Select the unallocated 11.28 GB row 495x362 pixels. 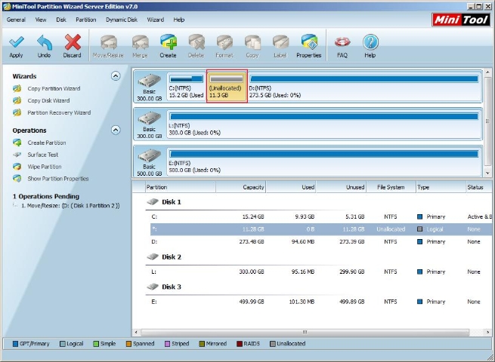[x=321, y=229]
